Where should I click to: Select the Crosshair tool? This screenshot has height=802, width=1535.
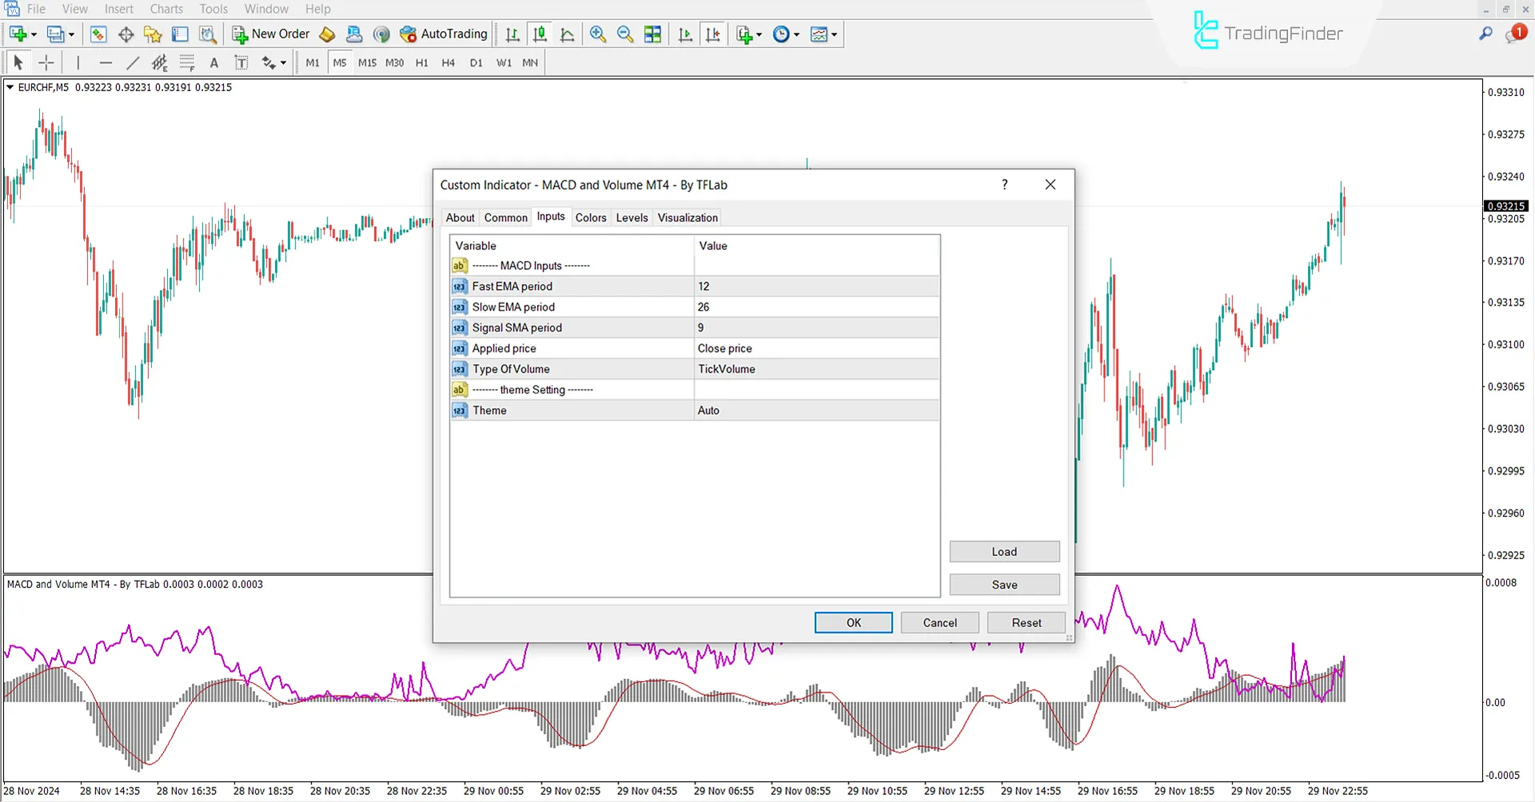pyautogui.click(x=46, y=62)
